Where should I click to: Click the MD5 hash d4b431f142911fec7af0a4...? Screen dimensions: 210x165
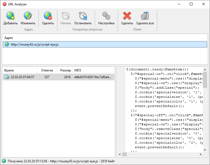[93, 77]
